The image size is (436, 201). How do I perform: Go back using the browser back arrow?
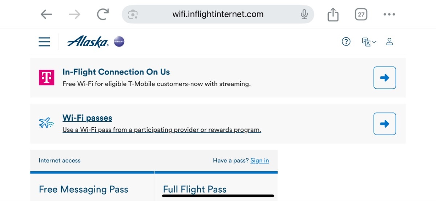46,15
